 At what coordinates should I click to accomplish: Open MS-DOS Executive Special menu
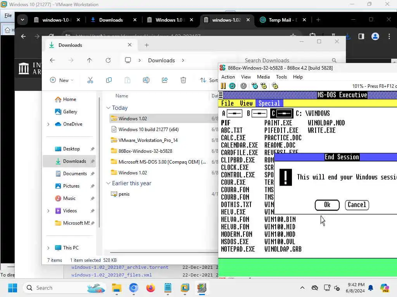[269, 103]
